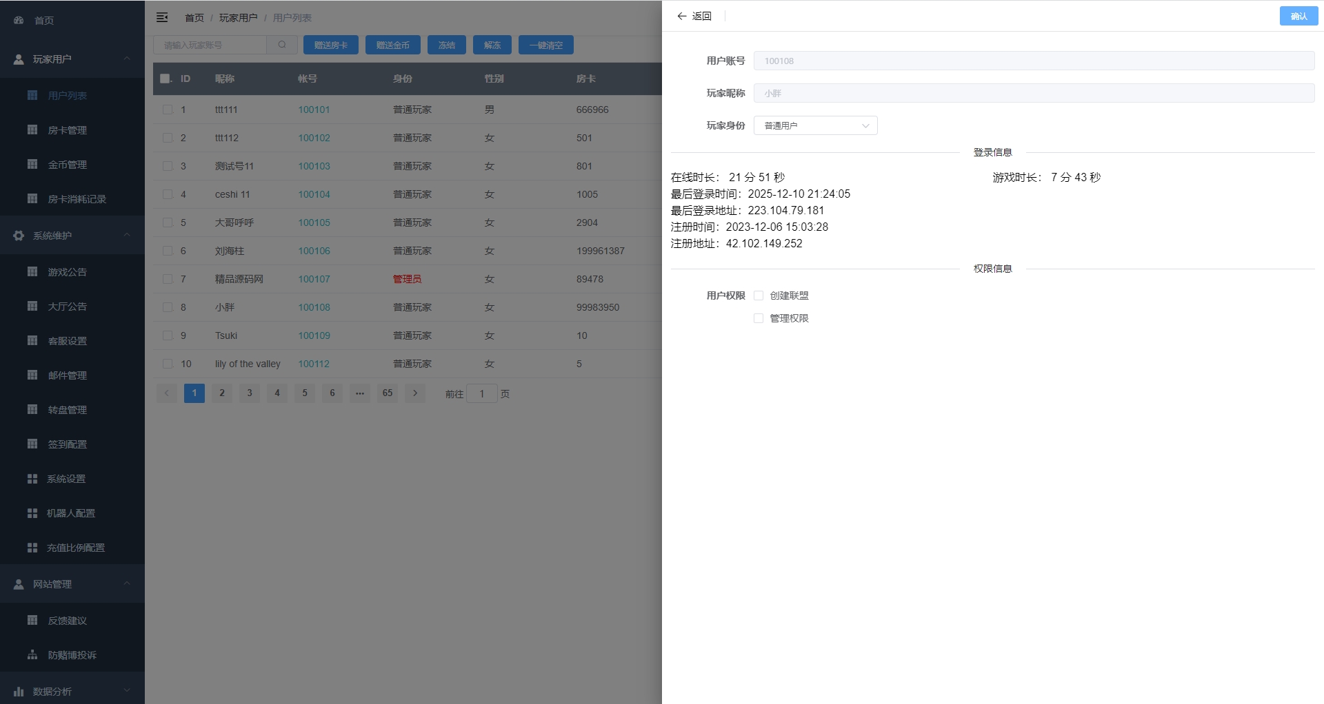Go to page 65 in pagination
1324x704 pixels.
pyautogui.click(x=388, y=393)
